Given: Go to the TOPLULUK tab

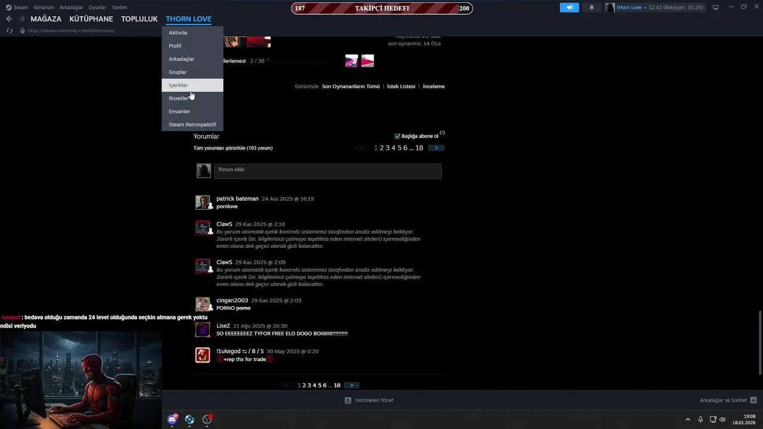Looking at the screenshot, I should point(139,19).
